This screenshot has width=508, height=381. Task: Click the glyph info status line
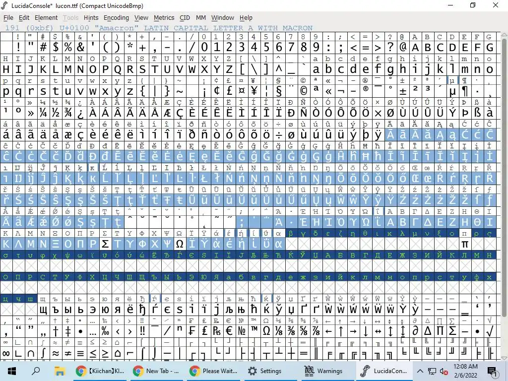coord(159,28)
